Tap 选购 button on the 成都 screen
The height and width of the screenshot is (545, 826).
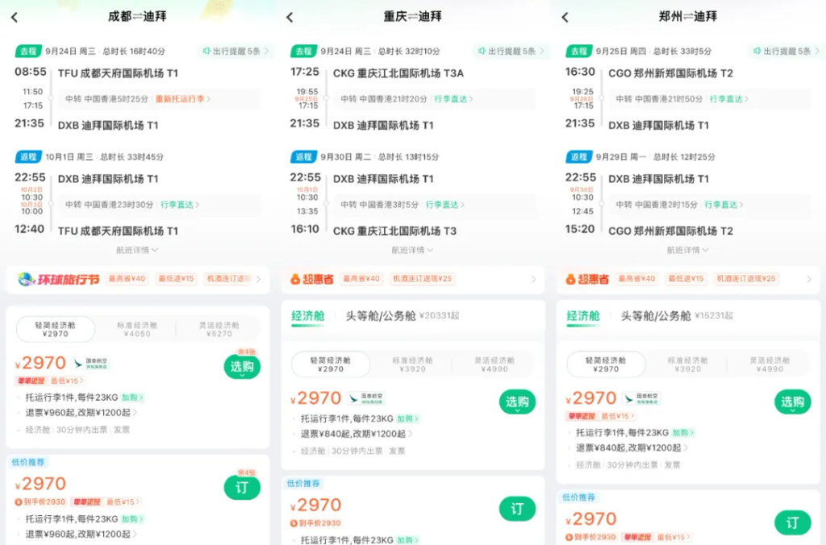coord(242,367)
